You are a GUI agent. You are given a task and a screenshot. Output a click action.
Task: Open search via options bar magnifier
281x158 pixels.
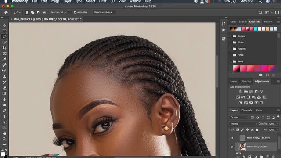point(260,12)
